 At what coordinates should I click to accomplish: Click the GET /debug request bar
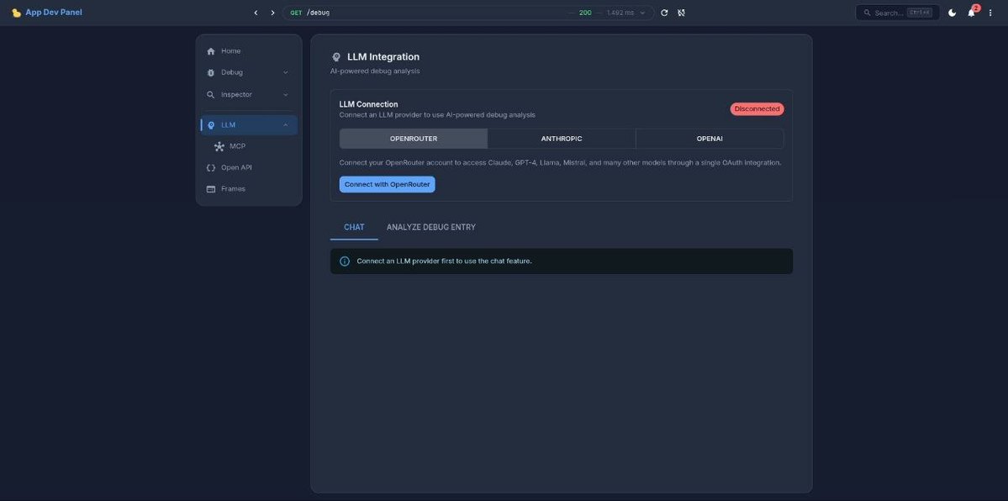pos(468,13)
